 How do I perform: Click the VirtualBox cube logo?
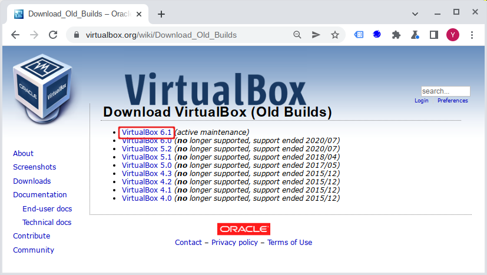(x=42, y=88)
